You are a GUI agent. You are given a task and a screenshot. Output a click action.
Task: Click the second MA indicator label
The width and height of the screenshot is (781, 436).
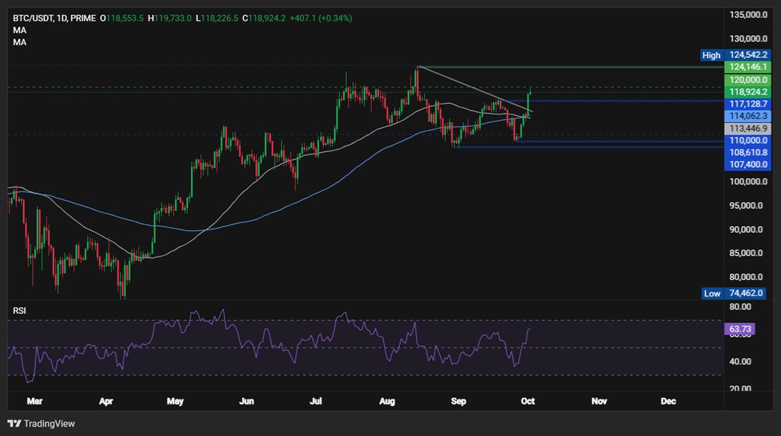(19, 42)
